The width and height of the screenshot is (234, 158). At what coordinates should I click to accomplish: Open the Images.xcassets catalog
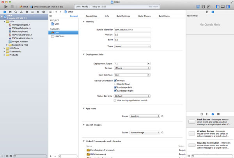(20, 41)
